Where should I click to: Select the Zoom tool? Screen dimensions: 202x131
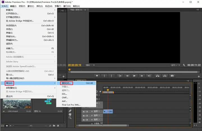click(70, 118)
